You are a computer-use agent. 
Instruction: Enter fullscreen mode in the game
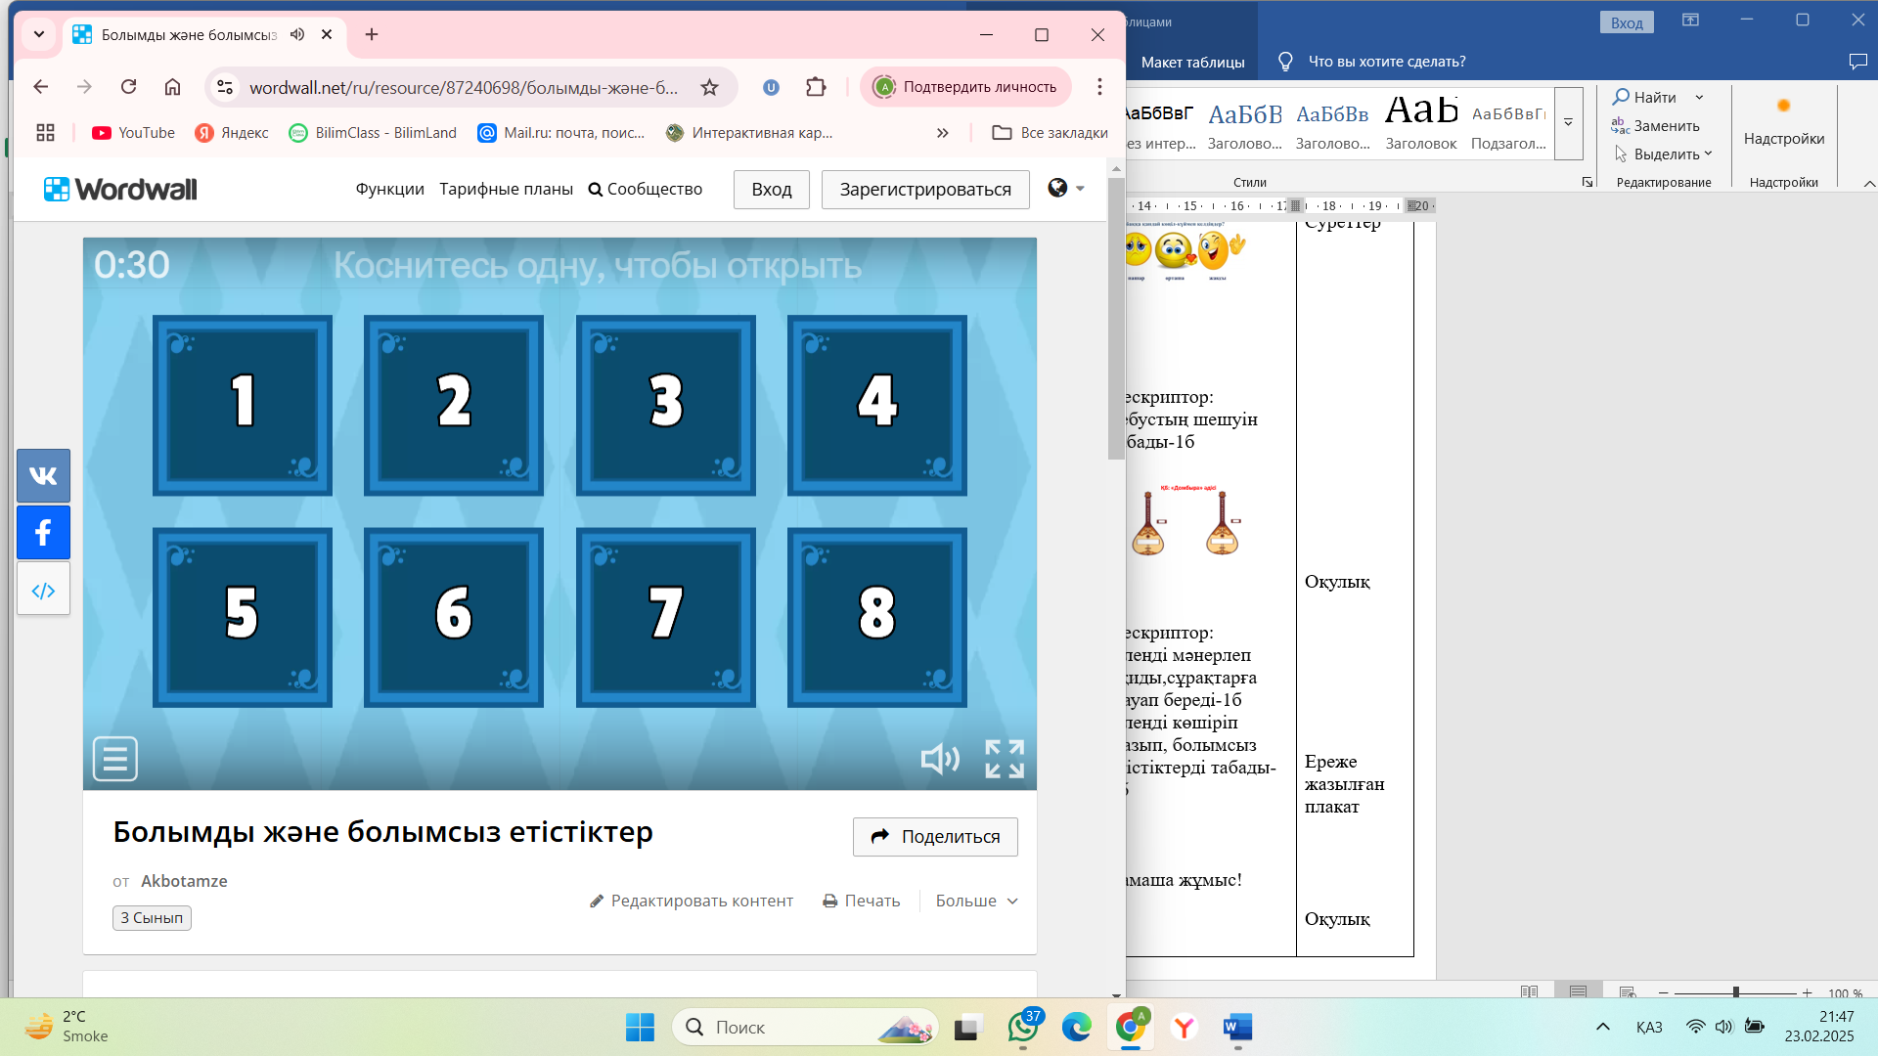point(1004,759)
